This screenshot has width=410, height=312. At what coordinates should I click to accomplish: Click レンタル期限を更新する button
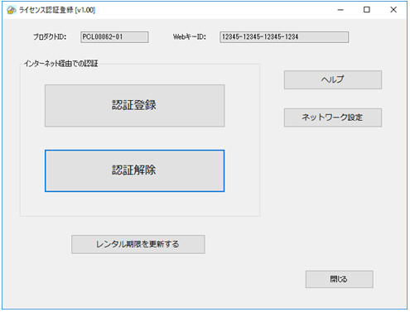coord(138,244)
